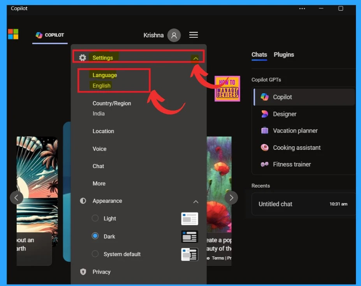Toggle the hamburger menu icon
The width and height of the screenshot is (361, 286).
click(194, 35)
